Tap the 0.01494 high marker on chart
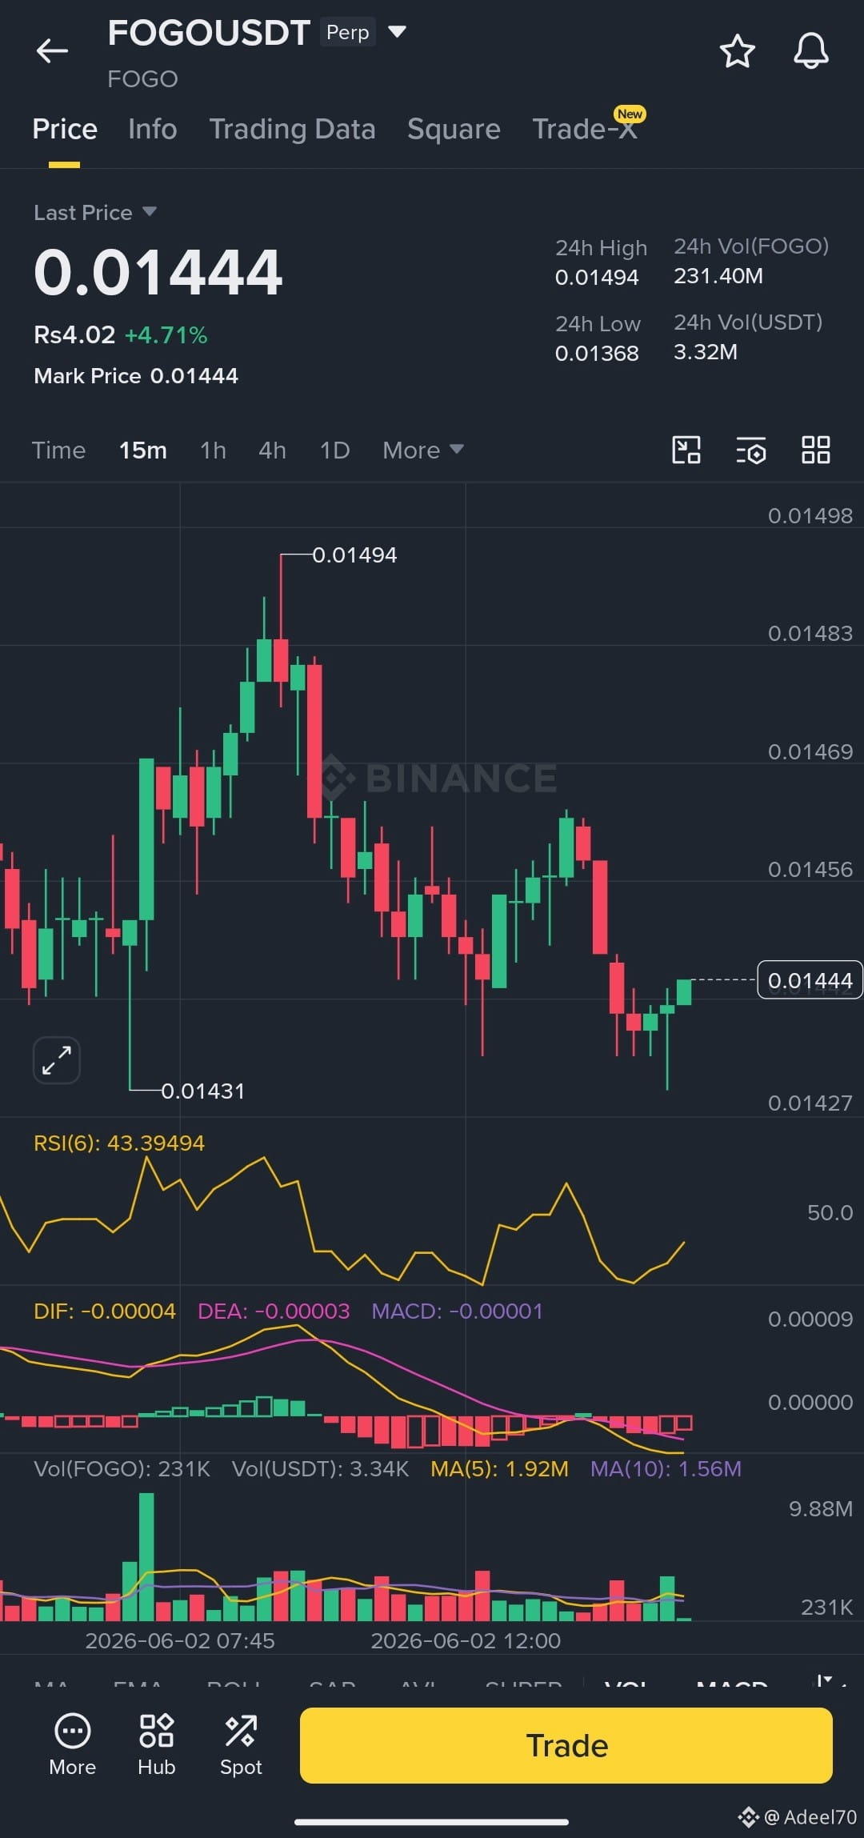Viewport: 864px width, 1838px height. [354, 555]
